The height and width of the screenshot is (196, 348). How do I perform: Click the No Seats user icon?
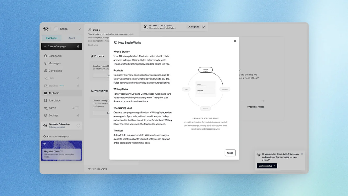click(145, 27)
